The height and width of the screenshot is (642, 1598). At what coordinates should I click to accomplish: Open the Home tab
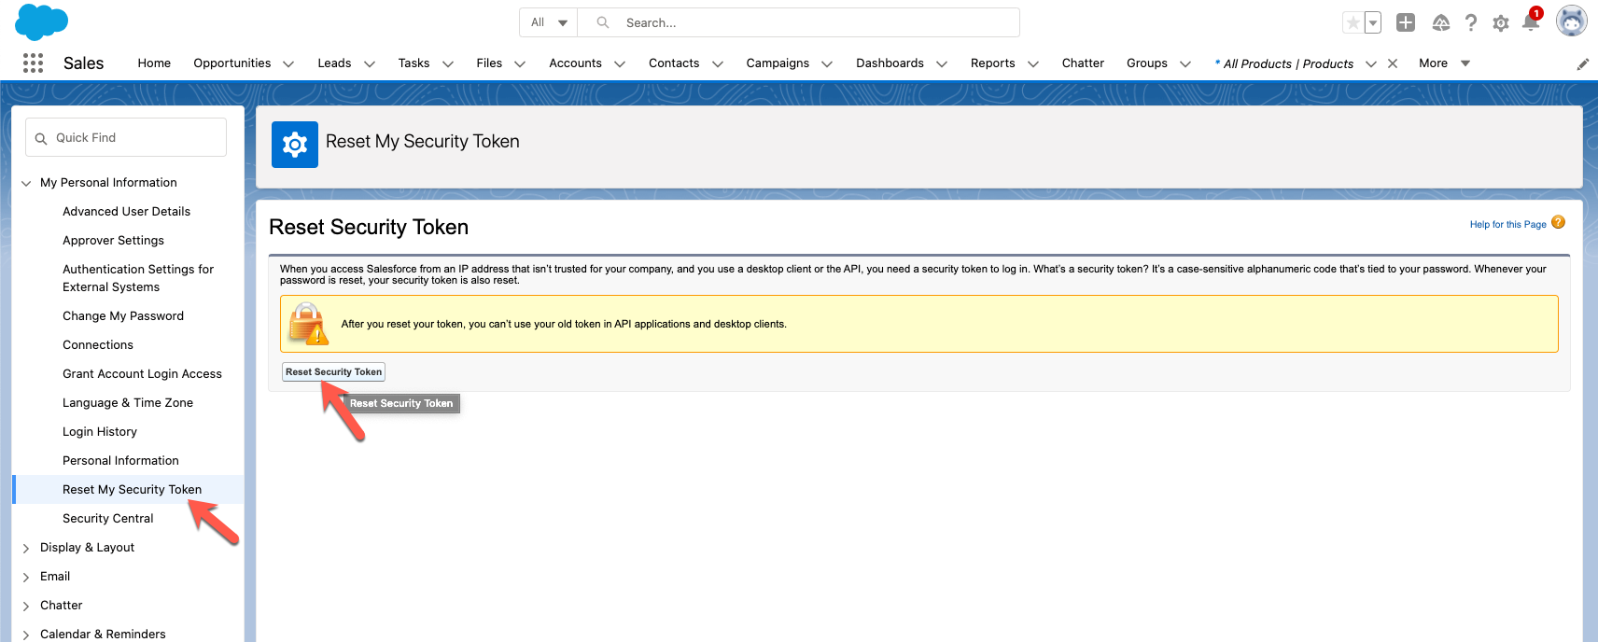pos(154,63)
